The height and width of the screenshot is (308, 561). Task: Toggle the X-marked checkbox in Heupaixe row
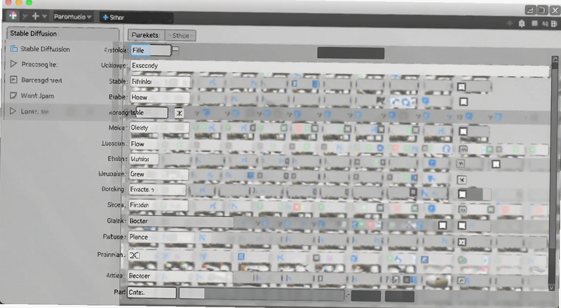click(x=462, y=180)
